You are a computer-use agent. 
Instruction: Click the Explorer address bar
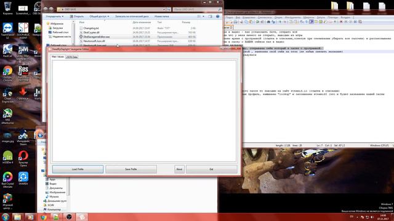pos(111,9)
